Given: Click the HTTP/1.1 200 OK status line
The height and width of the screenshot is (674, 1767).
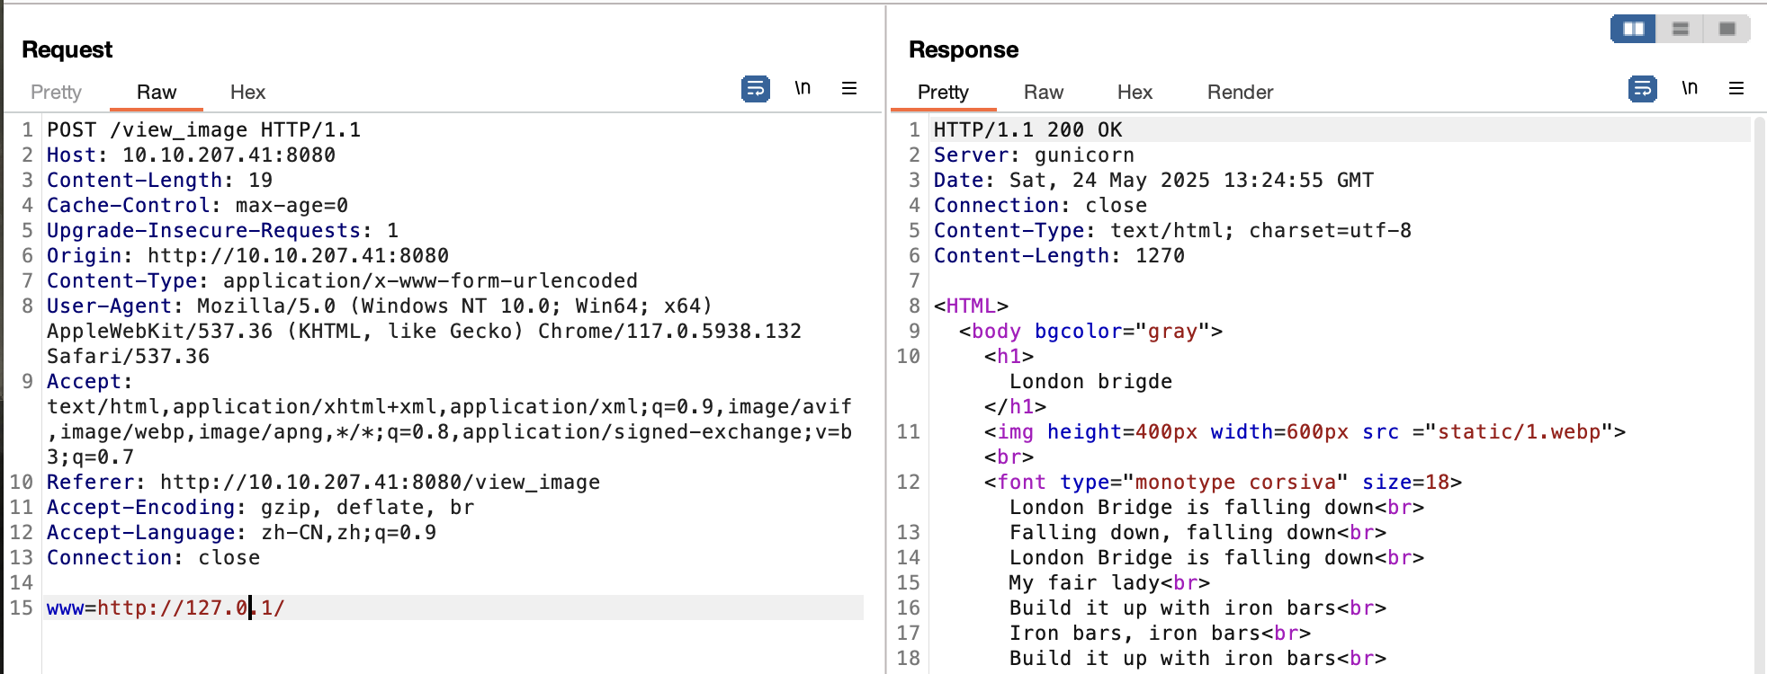Looking at the screenshot, I should (1027, 130).
